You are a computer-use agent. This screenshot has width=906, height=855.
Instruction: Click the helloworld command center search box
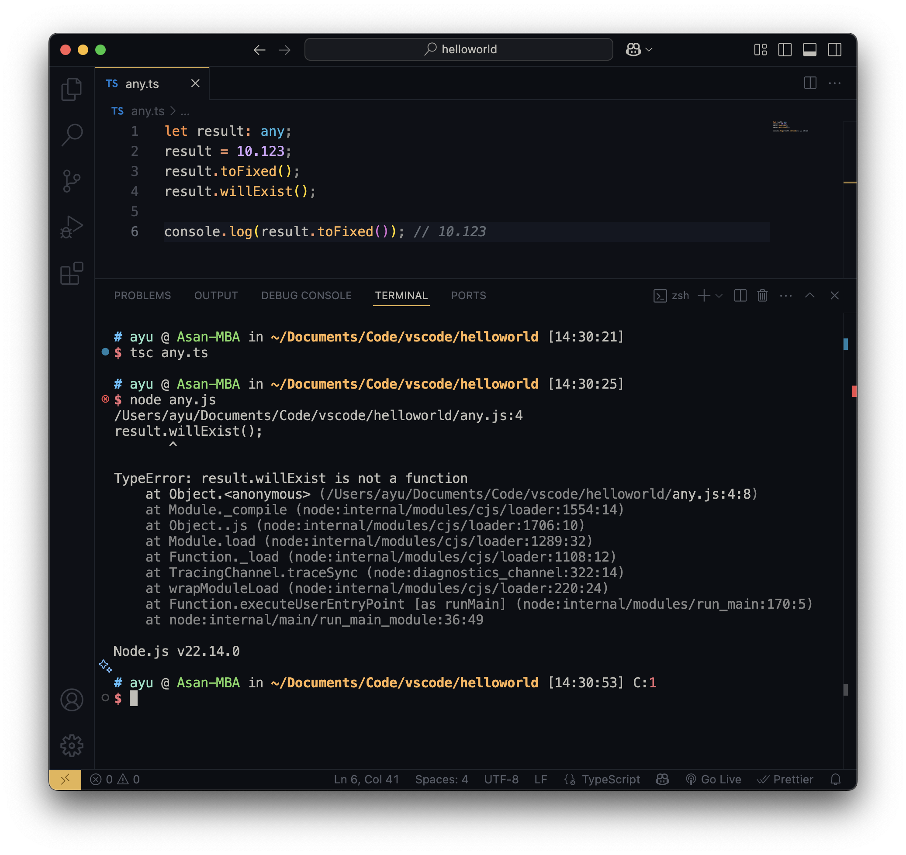pyautogui.click(x=459, y=49)
